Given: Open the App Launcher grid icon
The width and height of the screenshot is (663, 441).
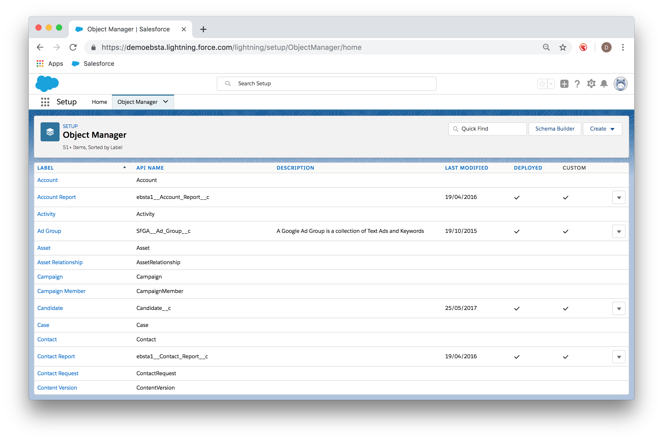Looking at the screenshot, I should click(x=45, y=102).
